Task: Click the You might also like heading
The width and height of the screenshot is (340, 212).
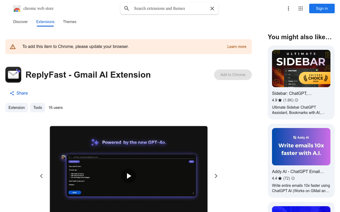Action: pos(300,37)
